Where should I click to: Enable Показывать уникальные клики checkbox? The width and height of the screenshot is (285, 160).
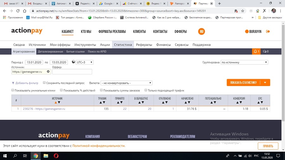pyautogui.click(x=13, y=90)
